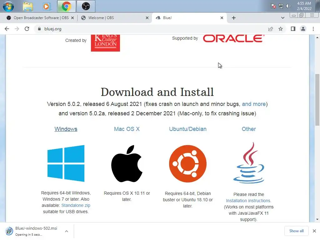The height and width of the screenshot is (240, 320).
Task: View site info lock icon
Action: [39, 29]
